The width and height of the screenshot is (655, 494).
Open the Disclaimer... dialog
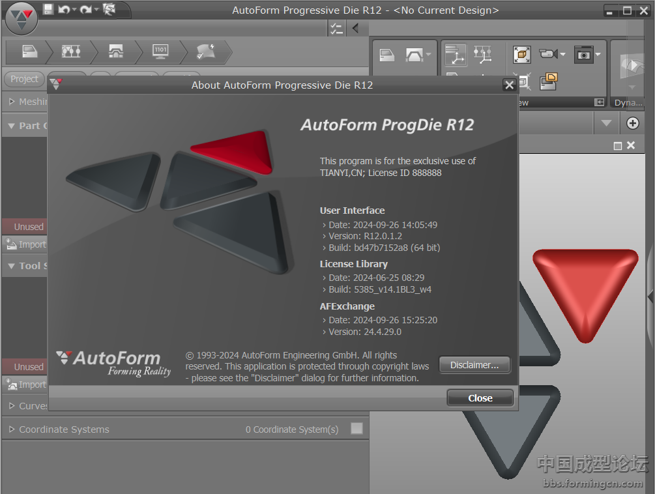point(474,365)
